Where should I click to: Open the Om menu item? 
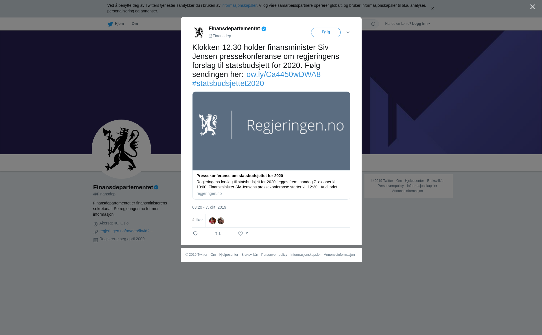[x=135, y=24]
